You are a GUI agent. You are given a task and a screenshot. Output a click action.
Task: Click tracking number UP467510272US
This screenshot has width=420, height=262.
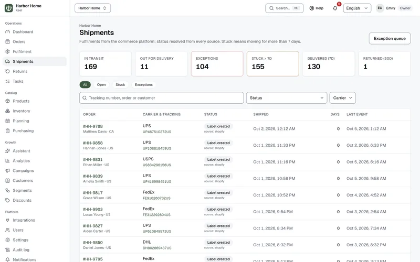click(x=156, y=132)
